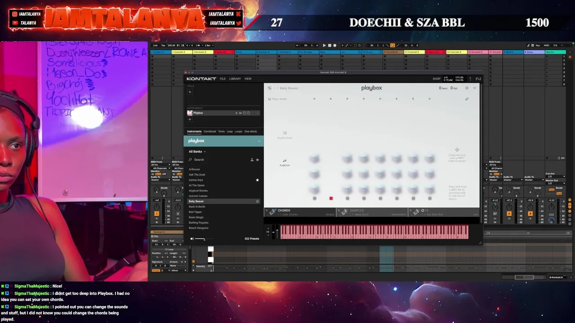The height and width of the screenshot is (323, 575).
Task: Click the Playbox settings circle icon
Action: click(x=467, y=88)
